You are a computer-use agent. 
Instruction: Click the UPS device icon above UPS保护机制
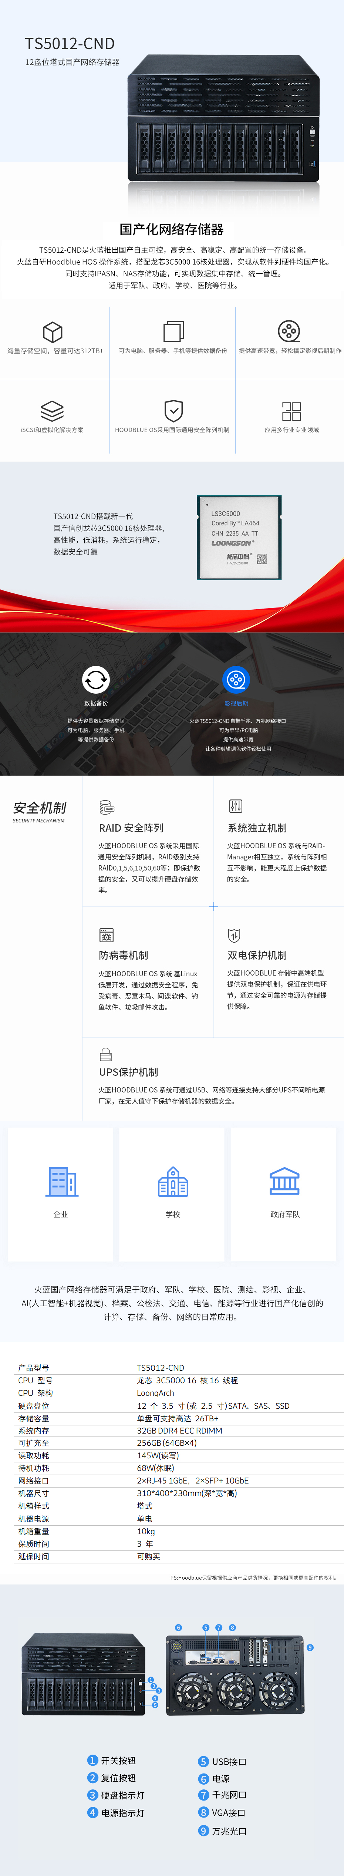106,1054
